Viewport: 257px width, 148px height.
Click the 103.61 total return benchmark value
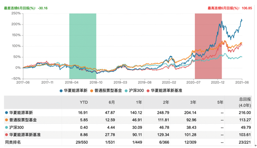[x=245, y=135]
